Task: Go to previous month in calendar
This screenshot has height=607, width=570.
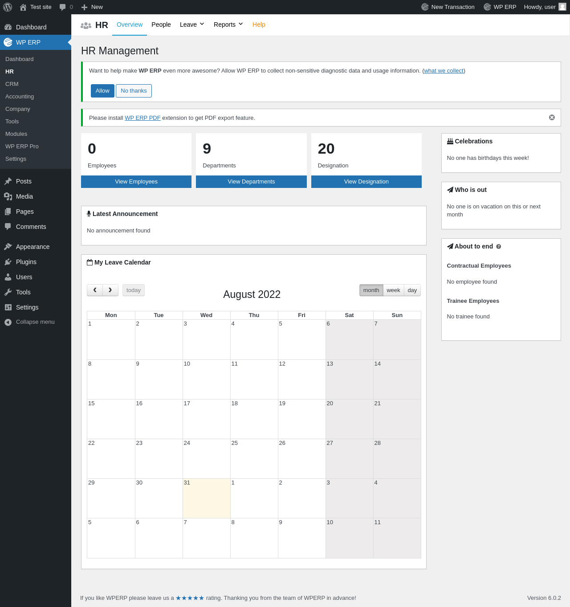Action: coord(95,290)
